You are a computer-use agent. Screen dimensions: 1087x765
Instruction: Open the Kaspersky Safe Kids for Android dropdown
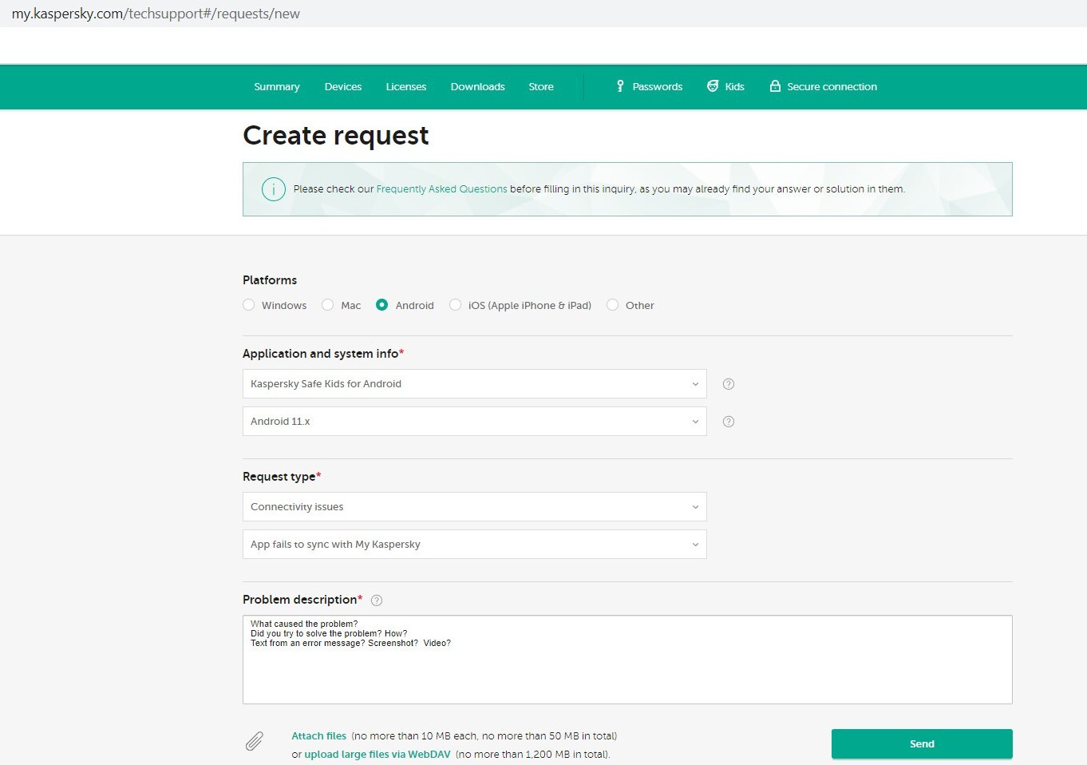(475, 384)
